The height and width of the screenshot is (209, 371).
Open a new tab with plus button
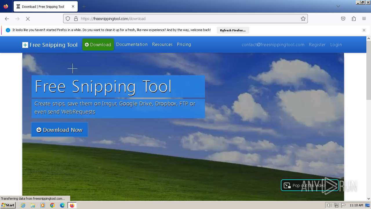point(84,6)
